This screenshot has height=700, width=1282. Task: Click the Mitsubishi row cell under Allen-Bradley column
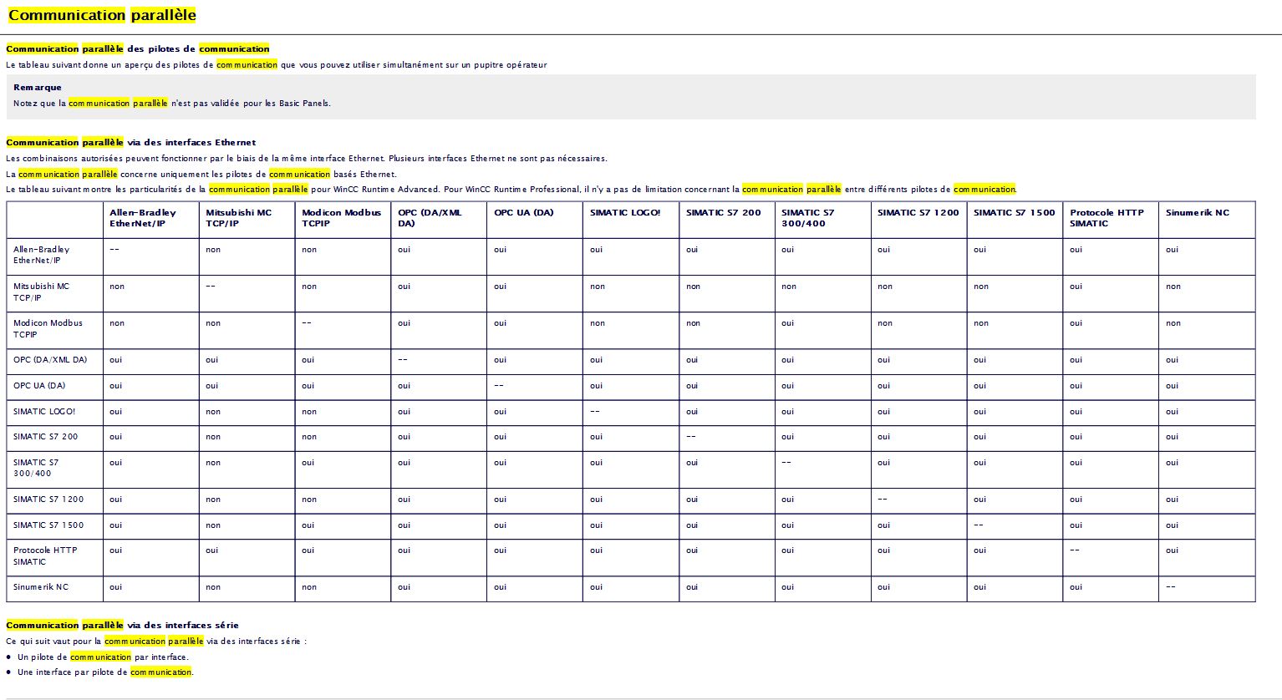pyautogui.click(x=117, y=287)
